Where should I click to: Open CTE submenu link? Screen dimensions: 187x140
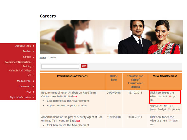30,75
